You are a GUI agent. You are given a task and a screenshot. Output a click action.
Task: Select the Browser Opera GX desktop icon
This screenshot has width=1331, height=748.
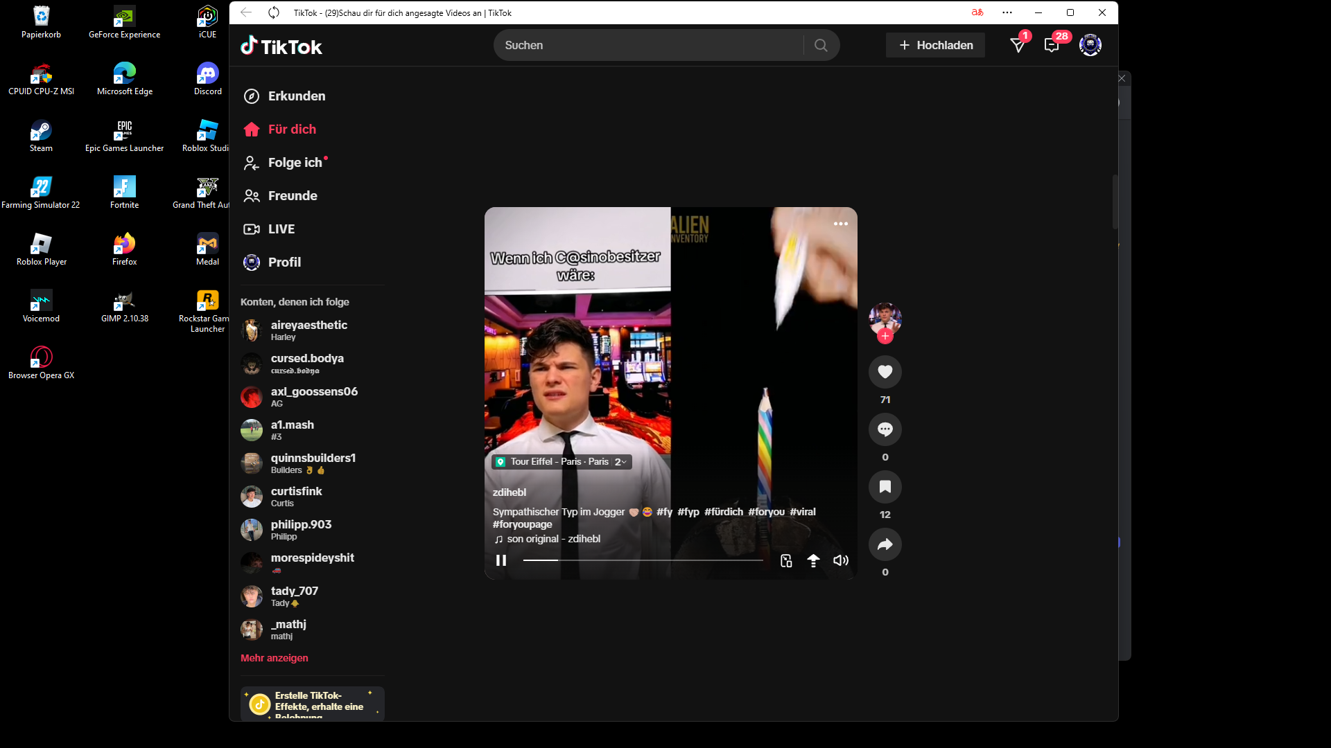click(41, 363)
